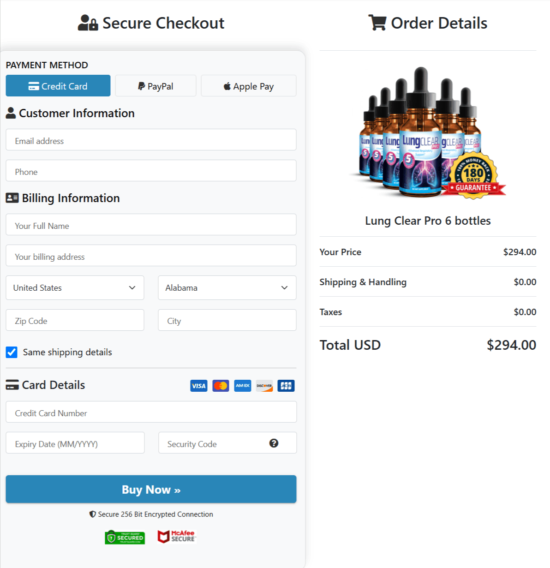Click the Credit Card Number field

[151, 412]
